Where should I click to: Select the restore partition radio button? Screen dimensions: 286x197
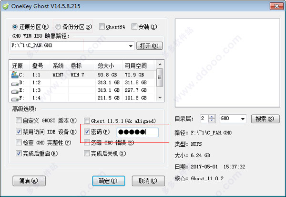coord(15,26)
